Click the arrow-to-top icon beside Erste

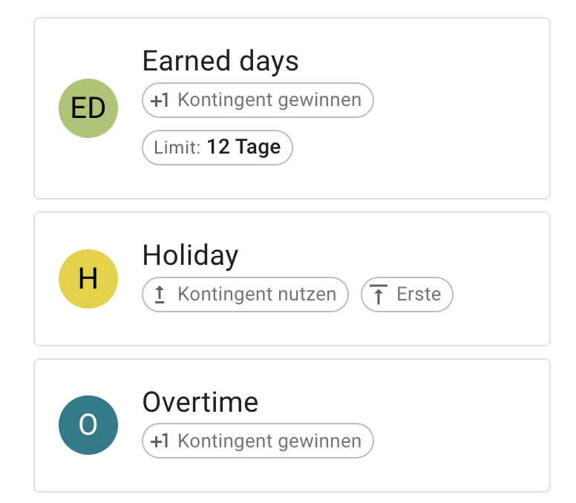(379, 295)
